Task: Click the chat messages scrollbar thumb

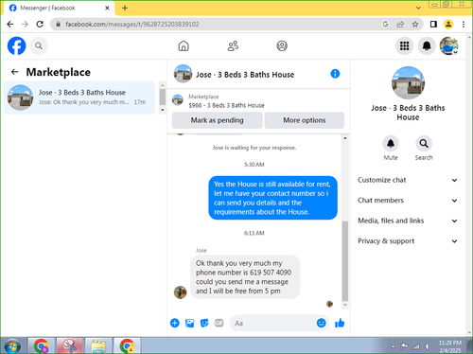Action: (345, 260)
